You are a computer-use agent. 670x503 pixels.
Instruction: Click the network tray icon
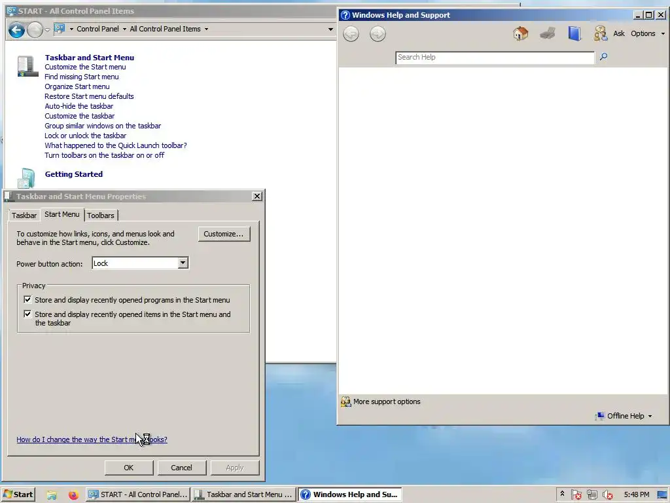[591, 495]
